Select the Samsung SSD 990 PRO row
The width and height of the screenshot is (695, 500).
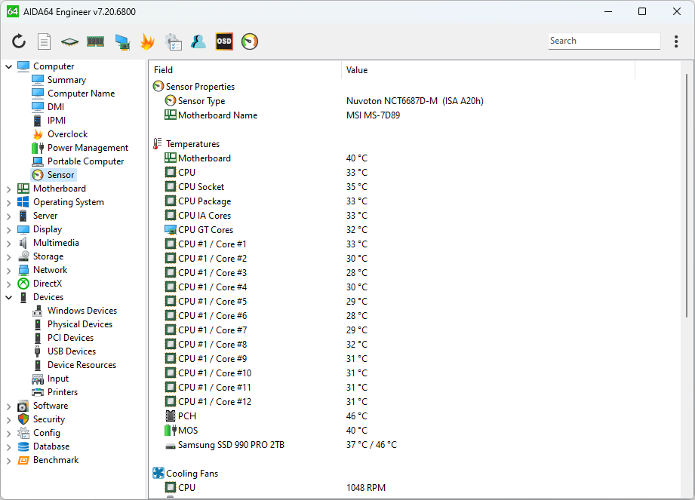pyautogui.click(x=231, y=445)
